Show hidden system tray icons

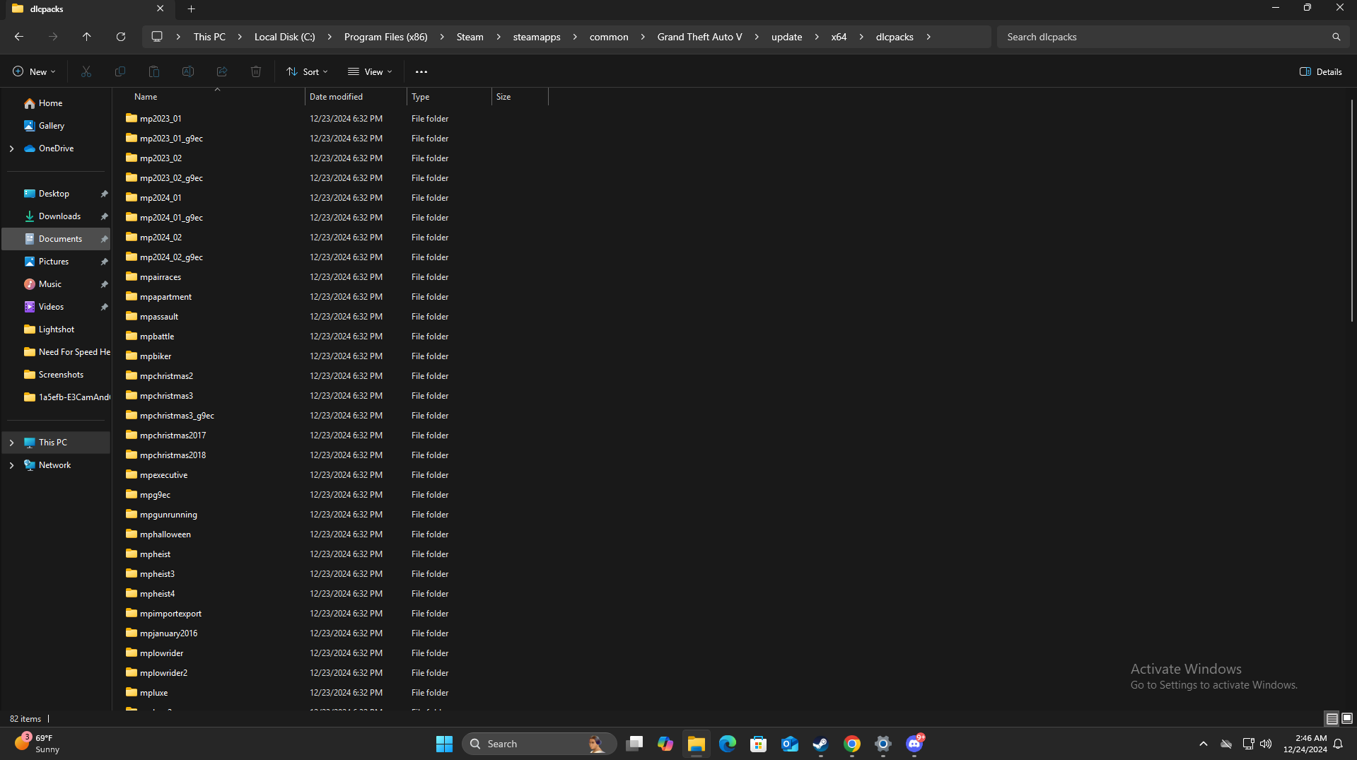point(1203,744)
